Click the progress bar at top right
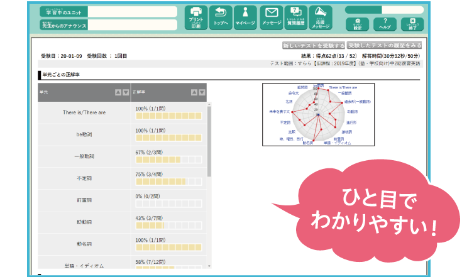The width and height of the screenshot is (462, 277). click(384, 9)
